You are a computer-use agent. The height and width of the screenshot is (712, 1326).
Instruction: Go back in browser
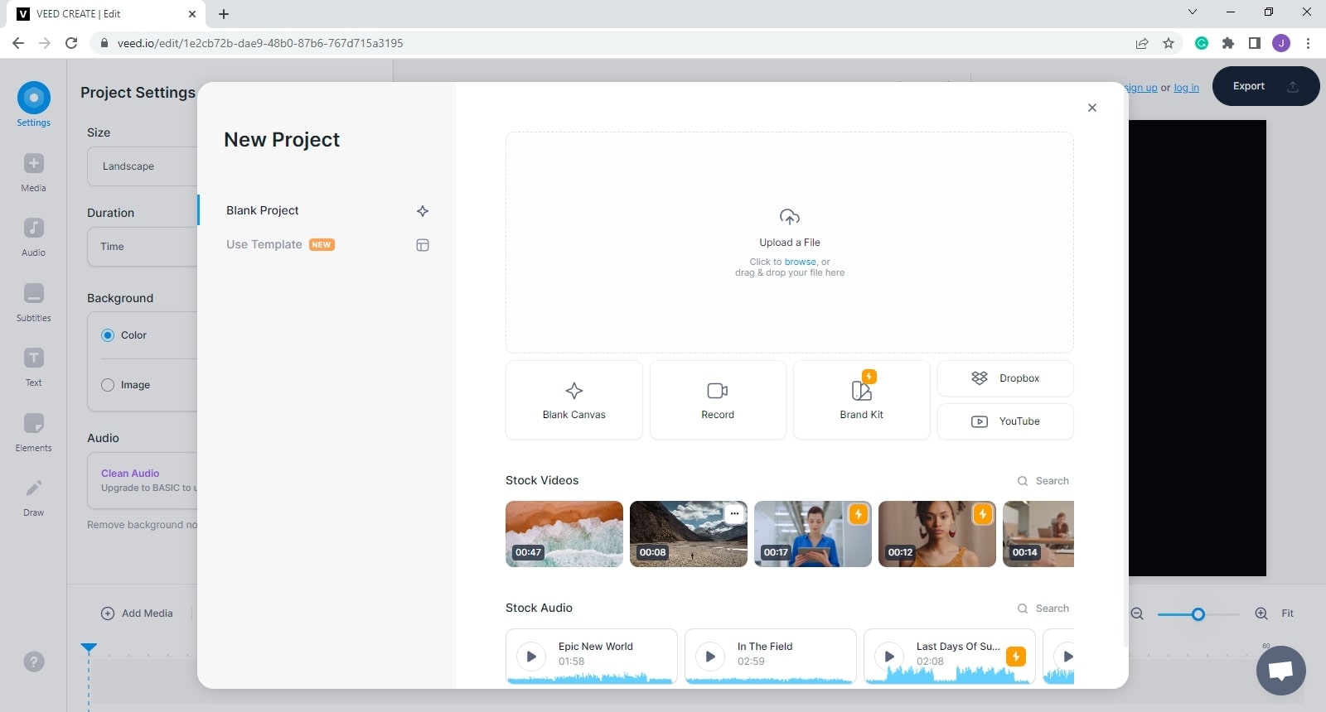click(x=18, y=43)
